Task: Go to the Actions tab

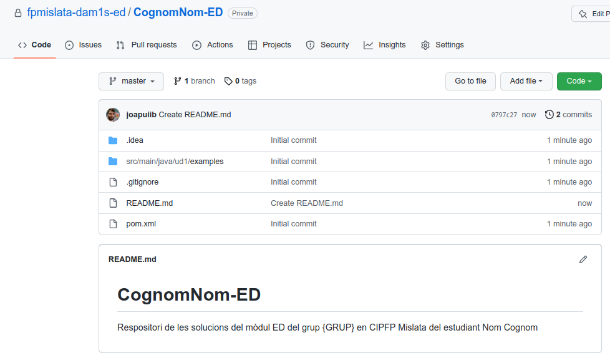Action: [213, 45]
